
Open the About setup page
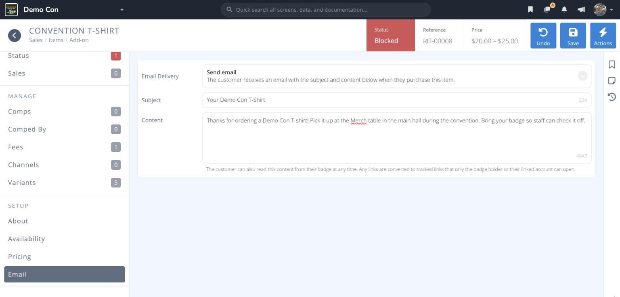click(x=65, y=221)
